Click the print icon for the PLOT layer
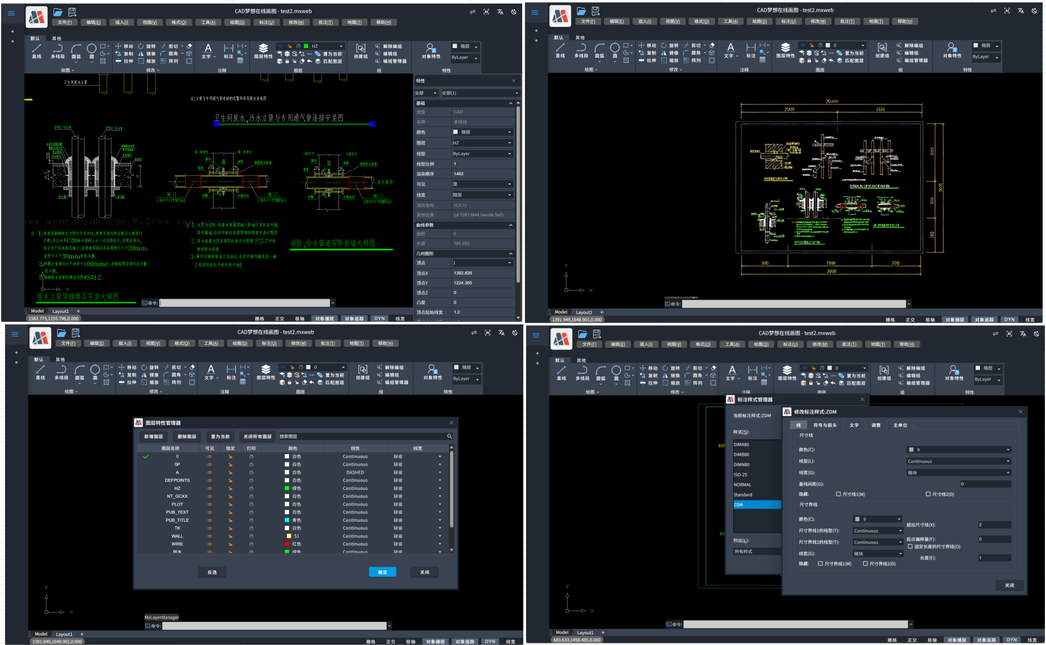 (251, 504)
